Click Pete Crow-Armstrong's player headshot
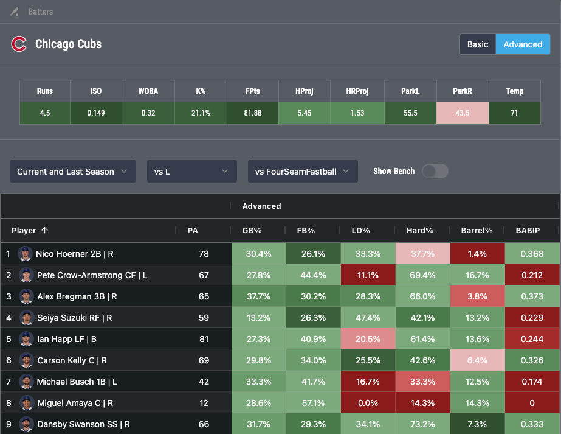This screenshot has height=434, width=561. point(27,275)
